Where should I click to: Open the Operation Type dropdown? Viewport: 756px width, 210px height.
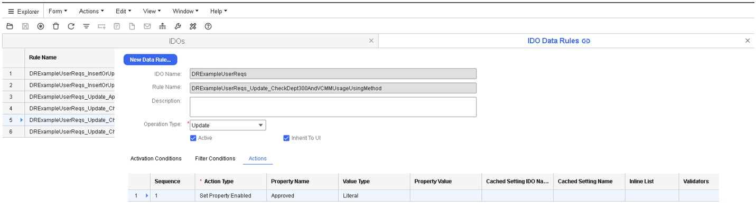261,126
